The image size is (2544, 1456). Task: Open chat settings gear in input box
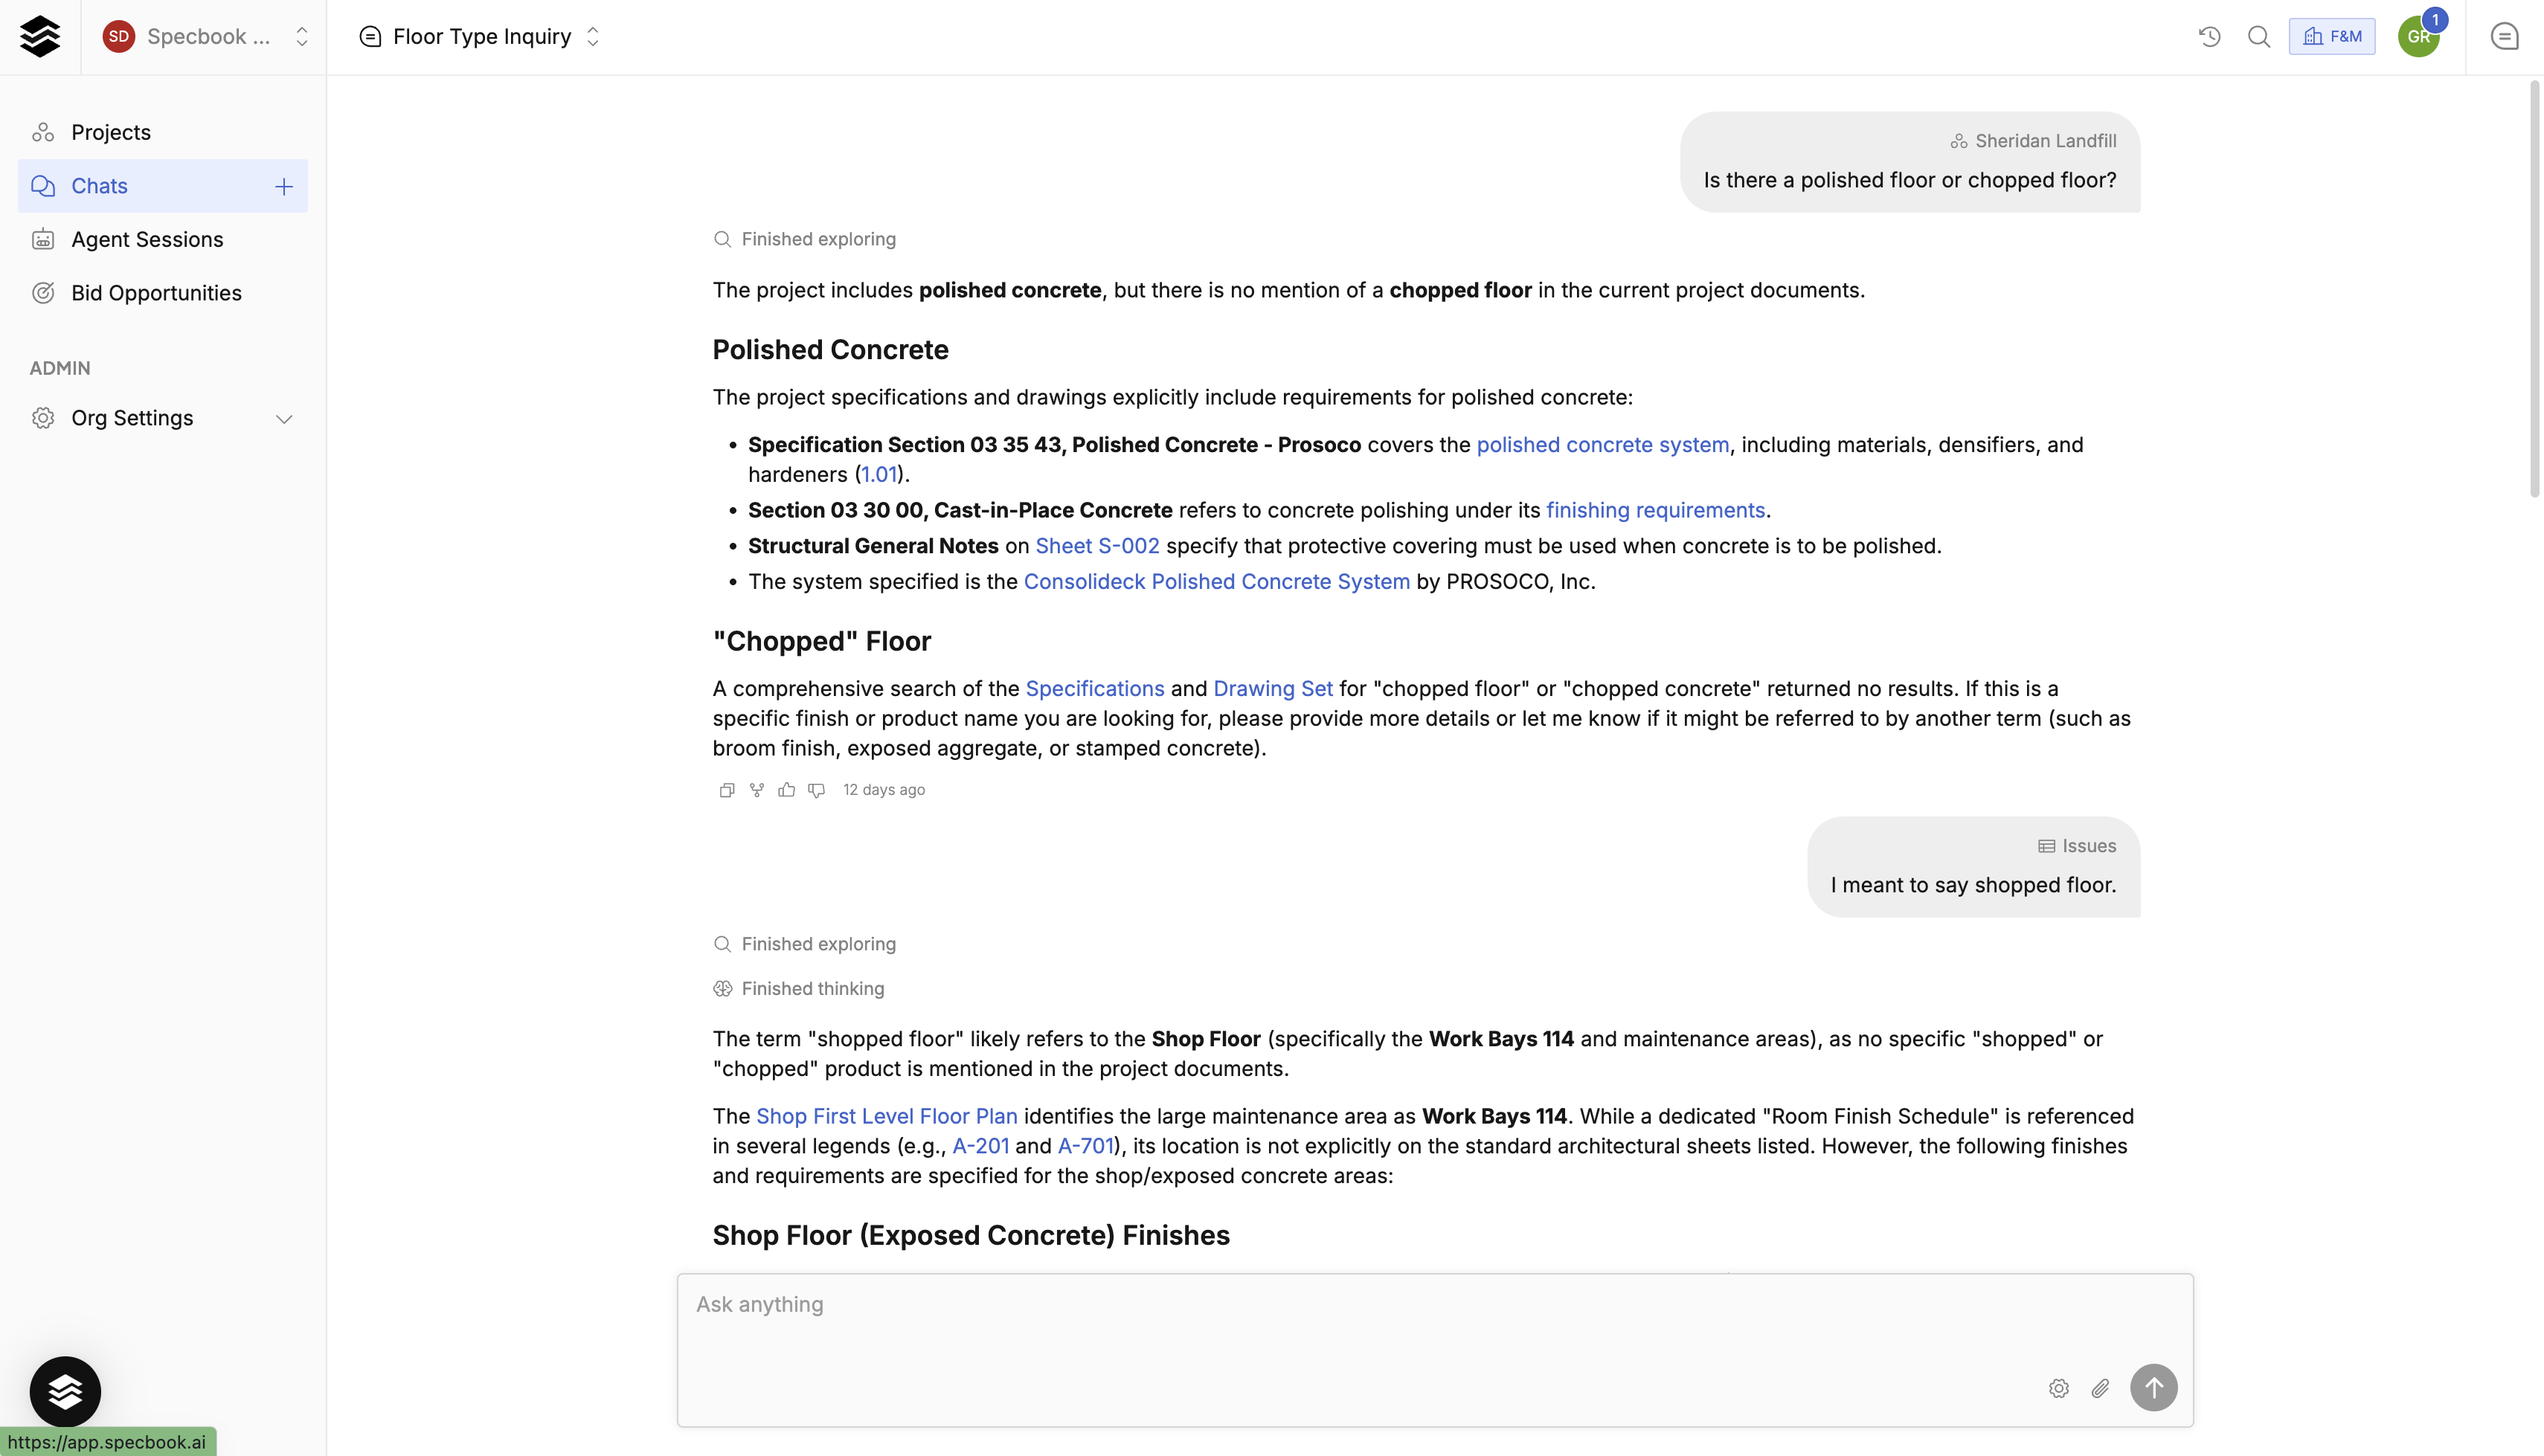click(x=2059, y=1389)
